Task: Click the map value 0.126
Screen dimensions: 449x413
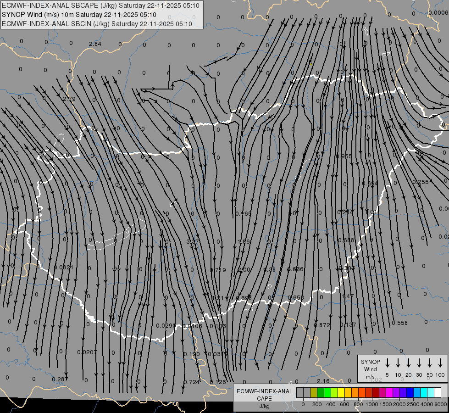Action: pyautogui.click(x=218, y=382)
